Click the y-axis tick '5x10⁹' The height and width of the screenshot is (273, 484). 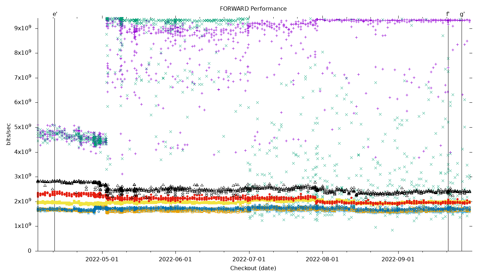23,127
